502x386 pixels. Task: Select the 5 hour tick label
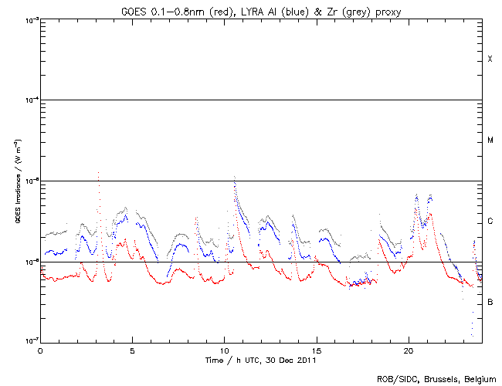pyautogui.click(x=132, y=350)
